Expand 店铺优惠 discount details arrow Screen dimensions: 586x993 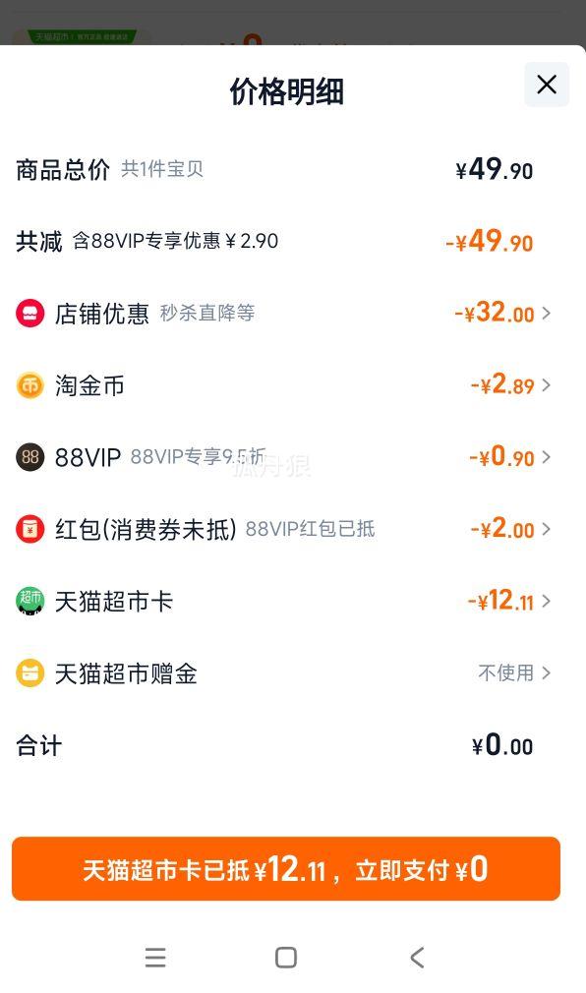546,314
